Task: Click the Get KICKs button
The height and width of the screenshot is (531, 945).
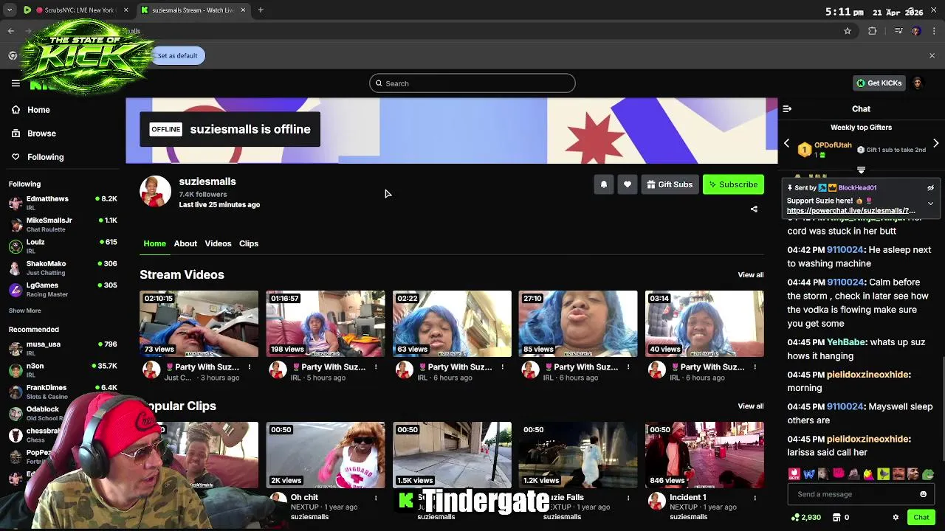Action: [x=879, y=83]
